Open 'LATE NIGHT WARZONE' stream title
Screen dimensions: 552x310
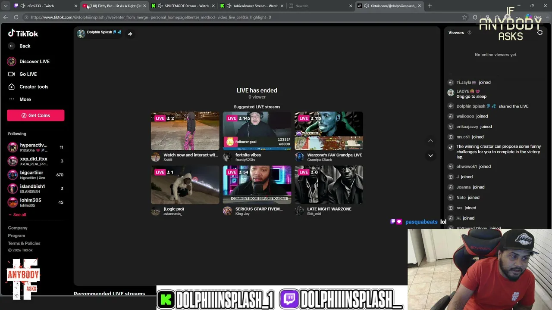[329, 209]
